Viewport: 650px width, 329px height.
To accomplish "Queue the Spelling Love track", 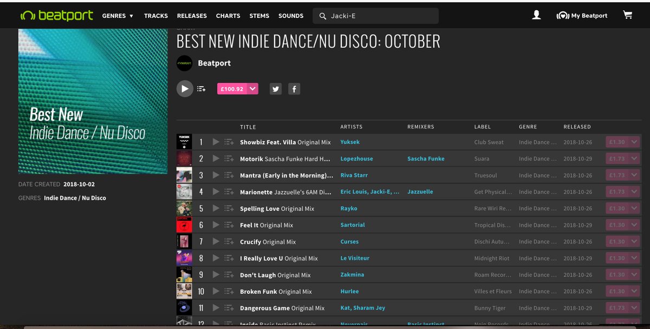I will [x=229, y=208].
